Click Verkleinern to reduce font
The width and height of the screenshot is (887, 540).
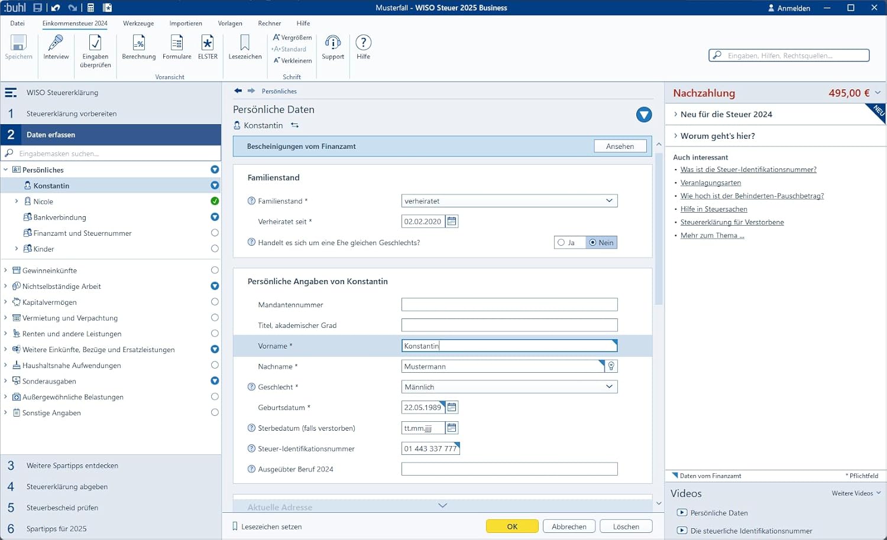click(x=292, y=60)
